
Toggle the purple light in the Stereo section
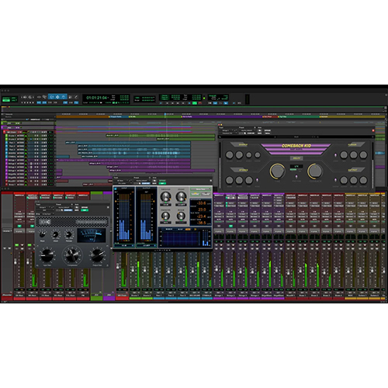[x=257, y=180]
